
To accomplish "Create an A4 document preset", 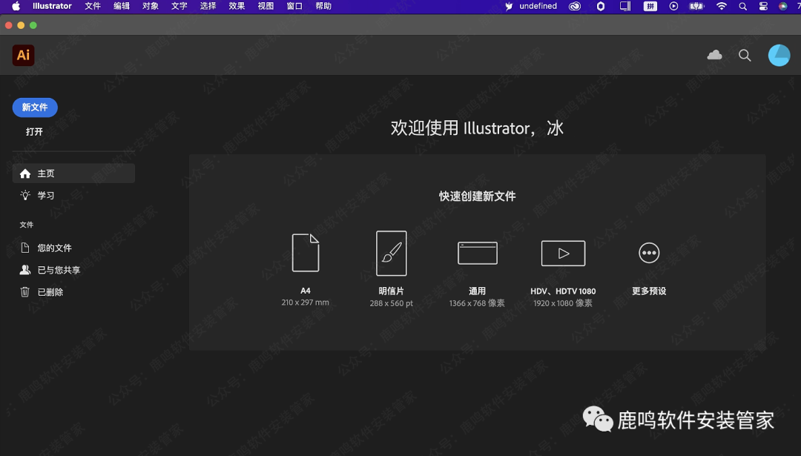I will tap(306, 270).
